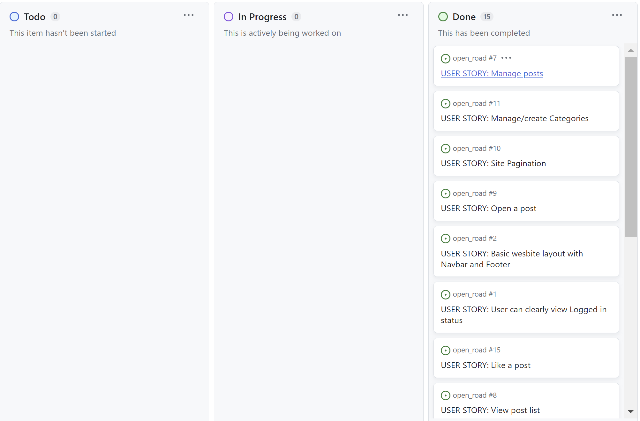Click the issue icon on open_road #8 card
This screenshot has height=421, width=640.
click(x=446, y=395)
